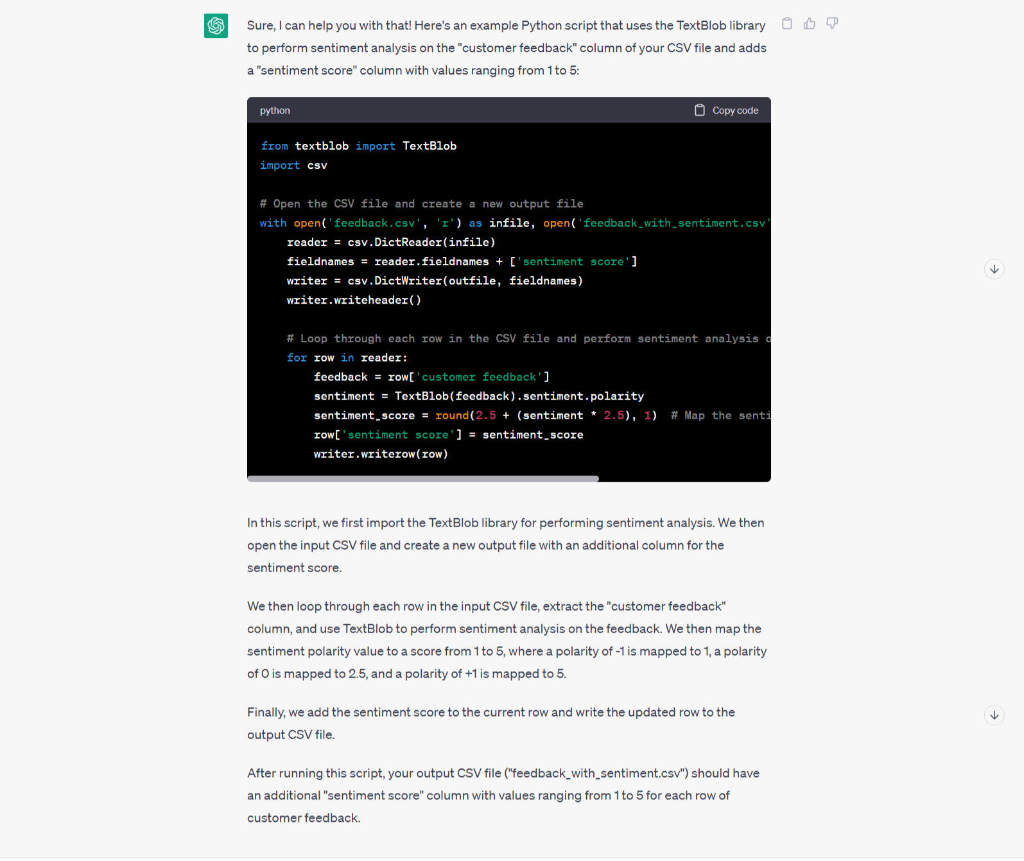This screenshot has height=861, width=1024.
Task: Click the upper scroll-down arrow button
Action: click(x=994, y=269)
